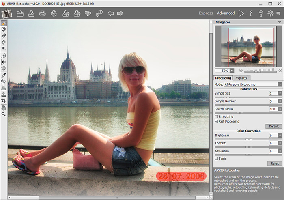Open the Processing tab

click(223, 78)
